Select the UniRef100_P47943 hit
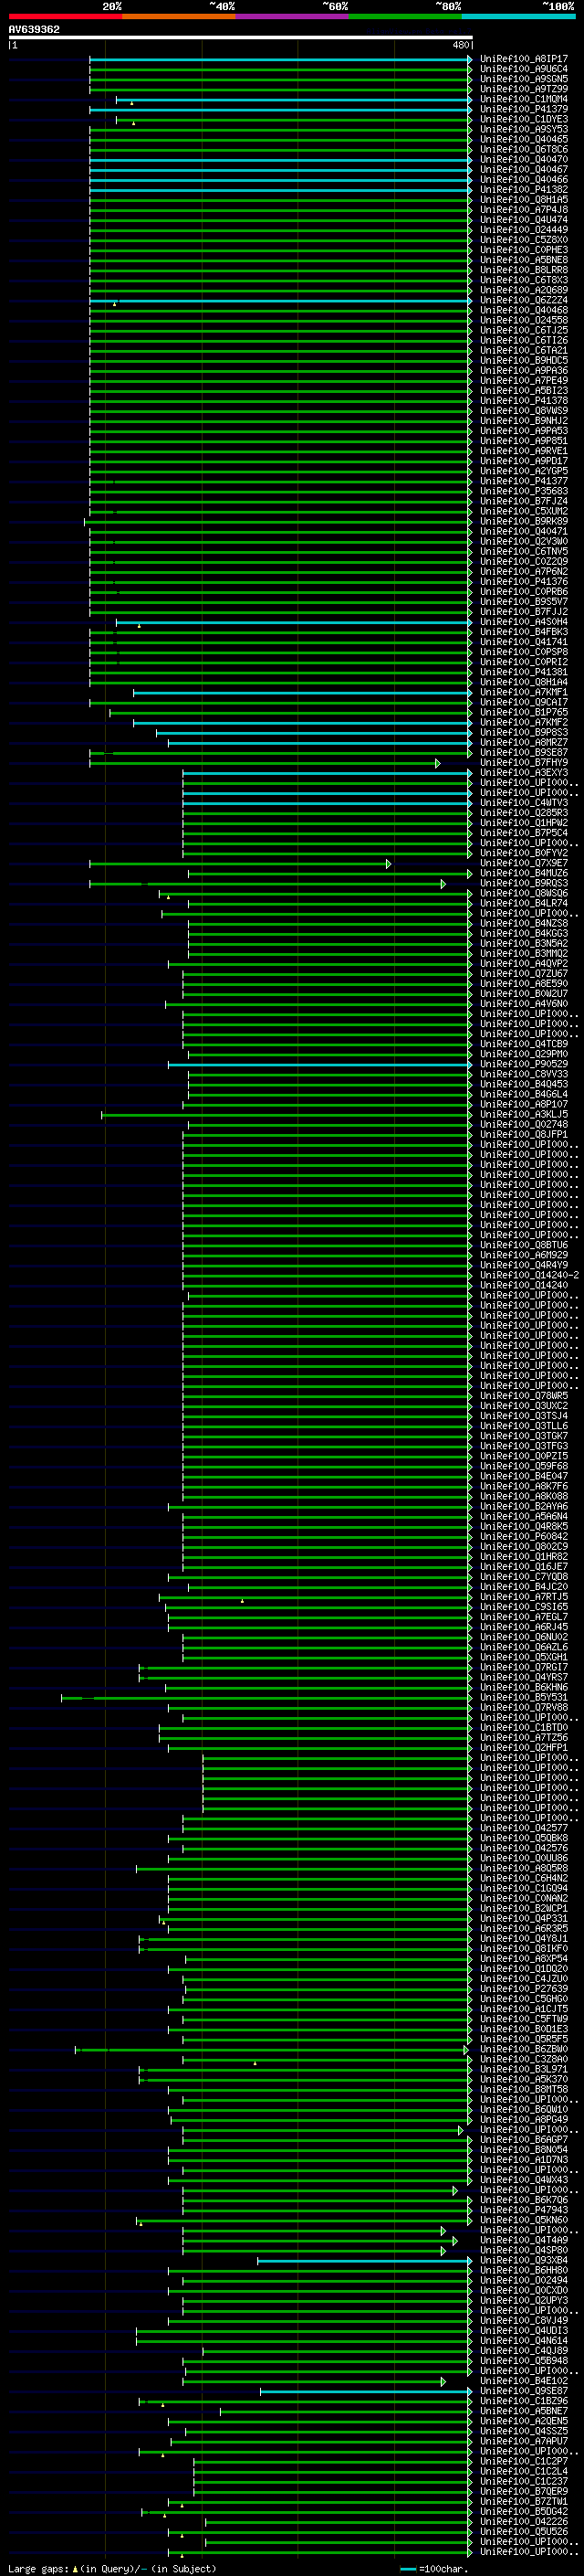 tap(524, 2210)
